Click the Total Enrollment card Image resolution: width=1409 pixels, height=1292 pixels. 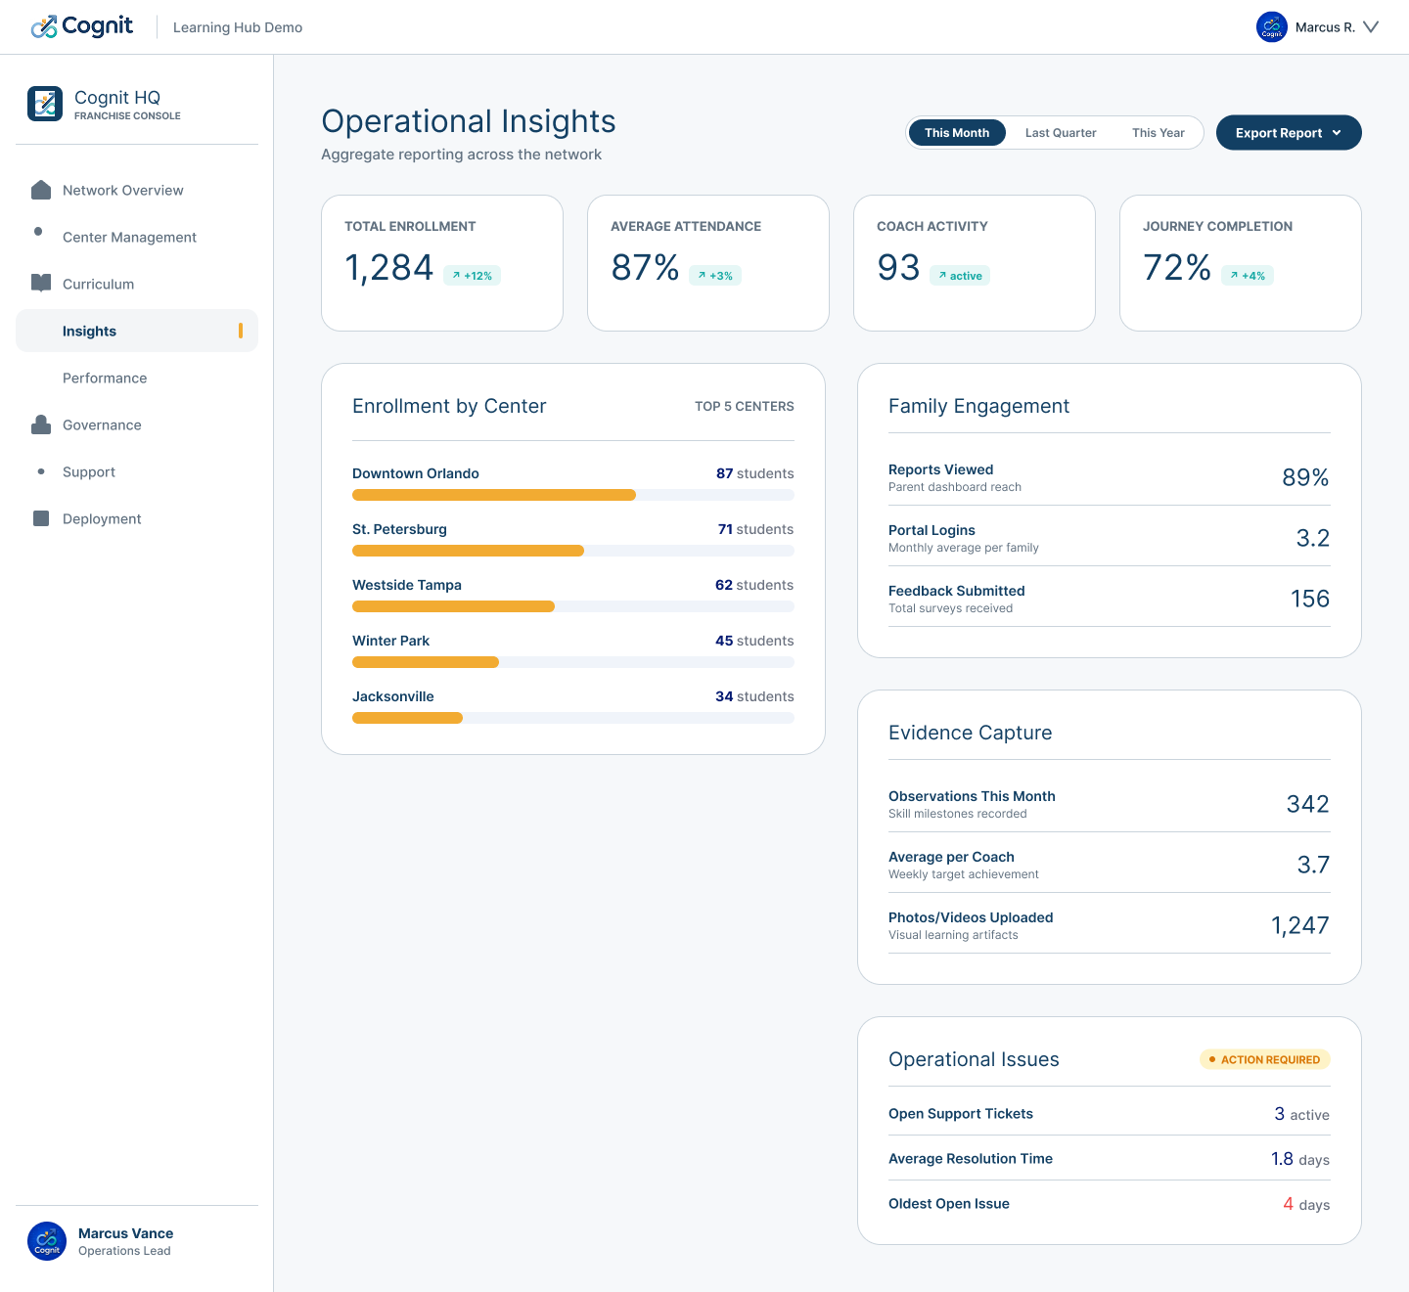442,263
